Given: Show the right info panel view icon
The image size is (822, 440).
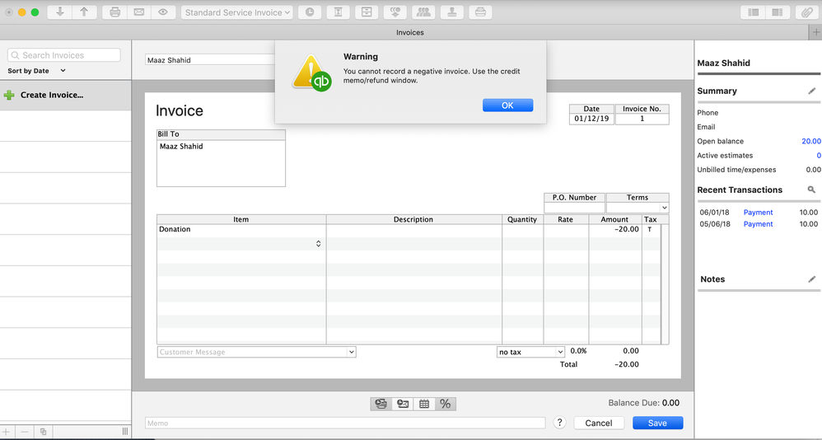Looking at the screenshot, I should (778, 12).
